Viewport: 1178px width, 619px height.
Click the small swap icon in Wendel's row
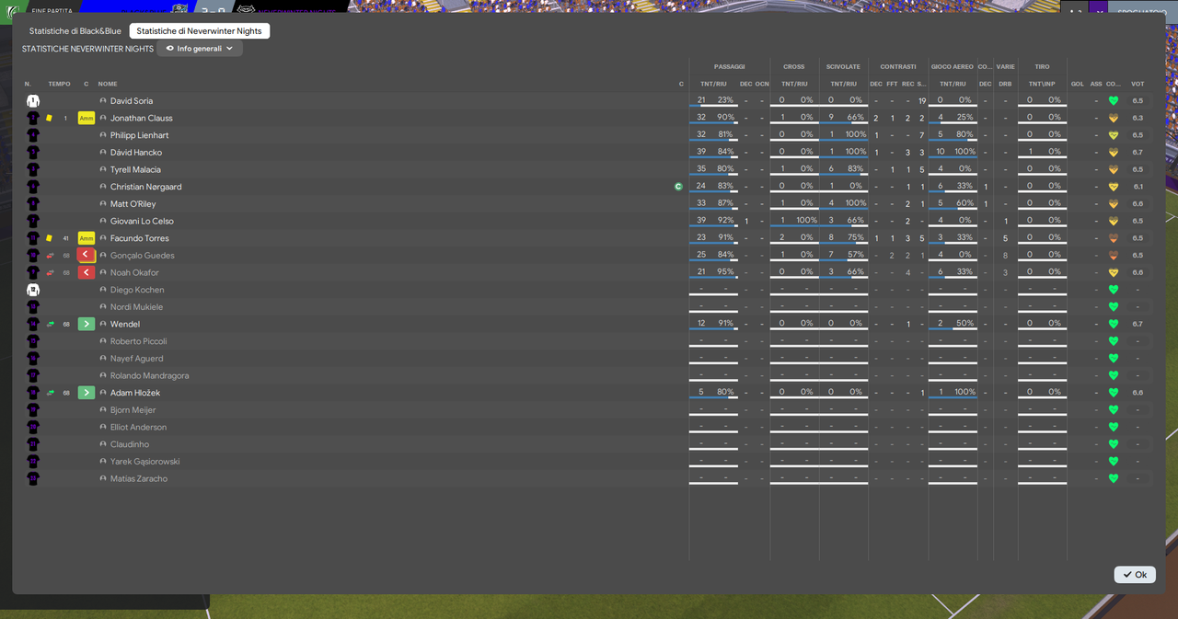(x=51, y=325)
